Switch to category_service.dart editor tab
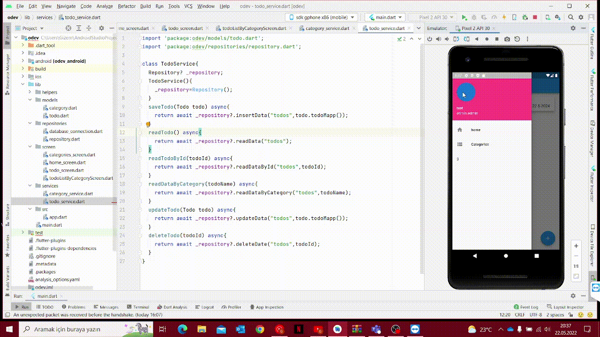 327,28
